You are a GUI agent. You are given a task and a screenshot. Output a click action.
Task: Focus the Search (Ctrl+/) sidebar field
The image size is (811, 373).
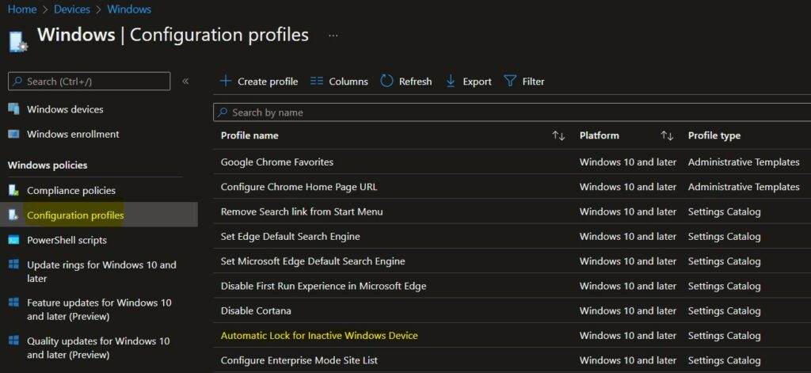[x=89, y=82]
